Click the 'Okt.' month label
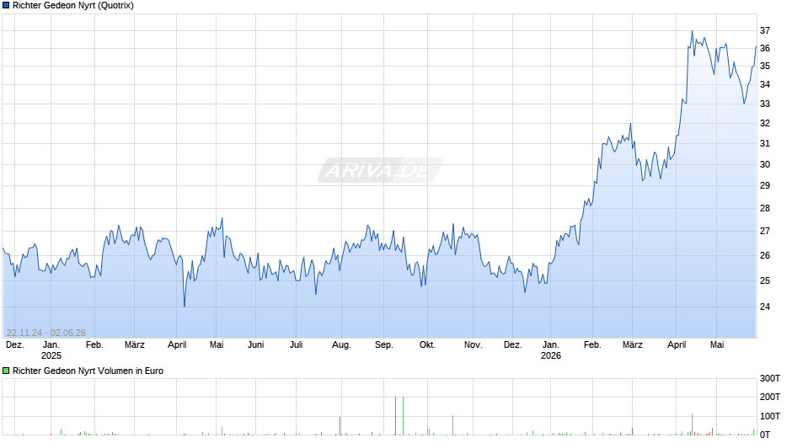 pyautogui.click(x=427, y=345)
